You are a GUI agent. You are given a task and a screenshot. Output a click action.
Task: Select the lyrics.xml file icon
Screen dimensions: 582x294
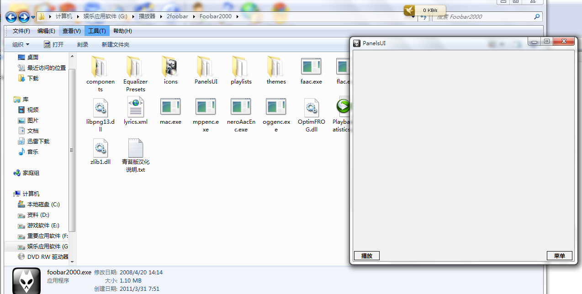click(135, 107)
